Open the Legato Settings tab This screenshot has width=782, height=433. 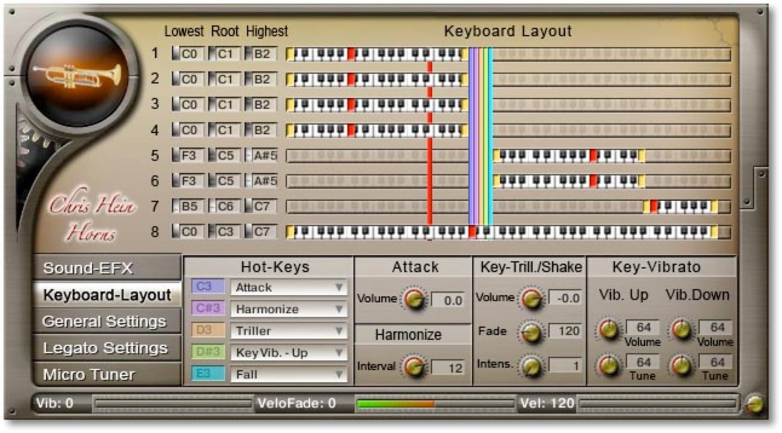[107, 348]
